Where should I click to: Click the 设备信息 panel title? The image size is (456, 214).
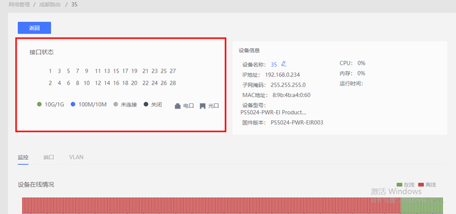(249, 50)
